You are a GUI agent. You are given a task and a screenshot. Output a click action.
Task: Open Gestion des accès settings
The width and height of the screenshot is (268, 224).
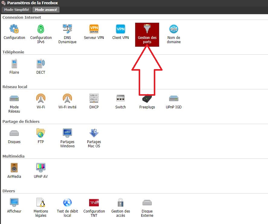point(121,207)
